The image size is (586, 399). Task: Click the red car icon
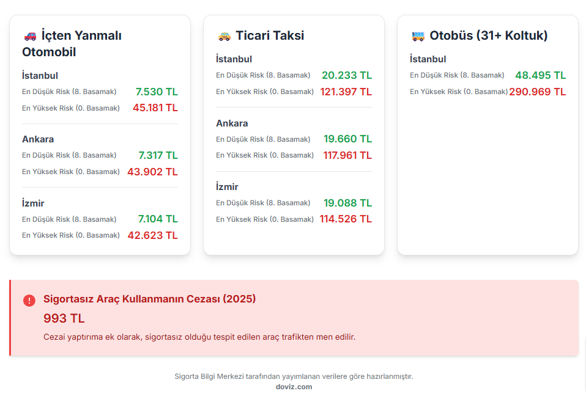29,36
